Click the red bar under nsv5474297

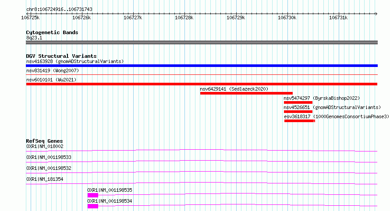298,102
